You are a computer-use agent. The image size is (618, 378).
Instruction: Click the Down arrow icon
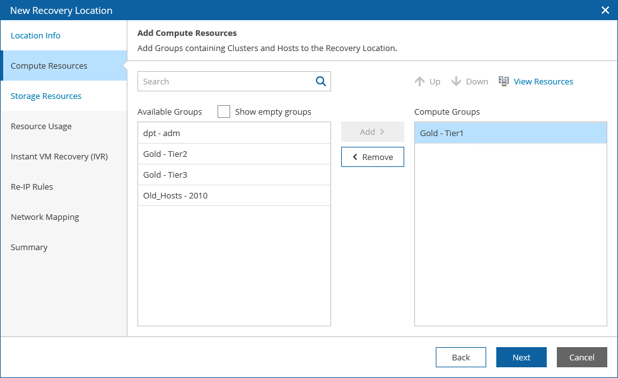[x=457, y=81]
